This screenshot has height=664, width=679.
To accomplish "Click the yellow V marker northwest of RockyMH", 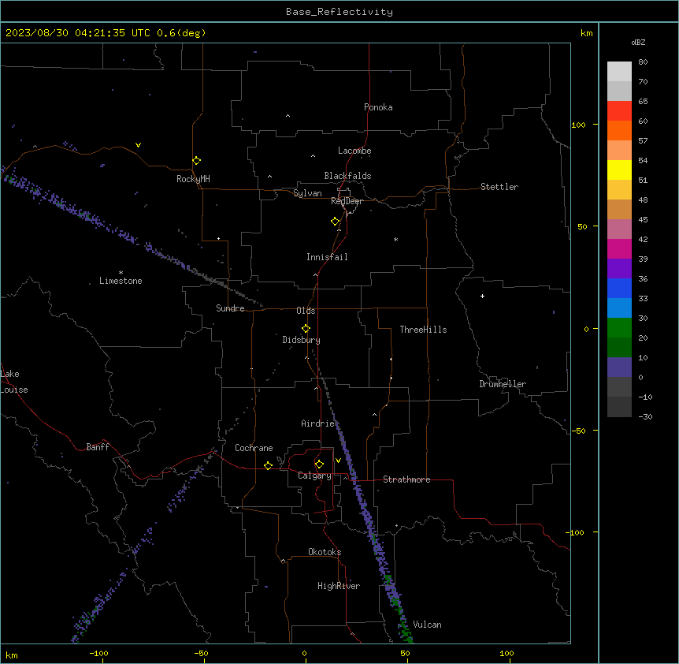I will pos(138,145).
